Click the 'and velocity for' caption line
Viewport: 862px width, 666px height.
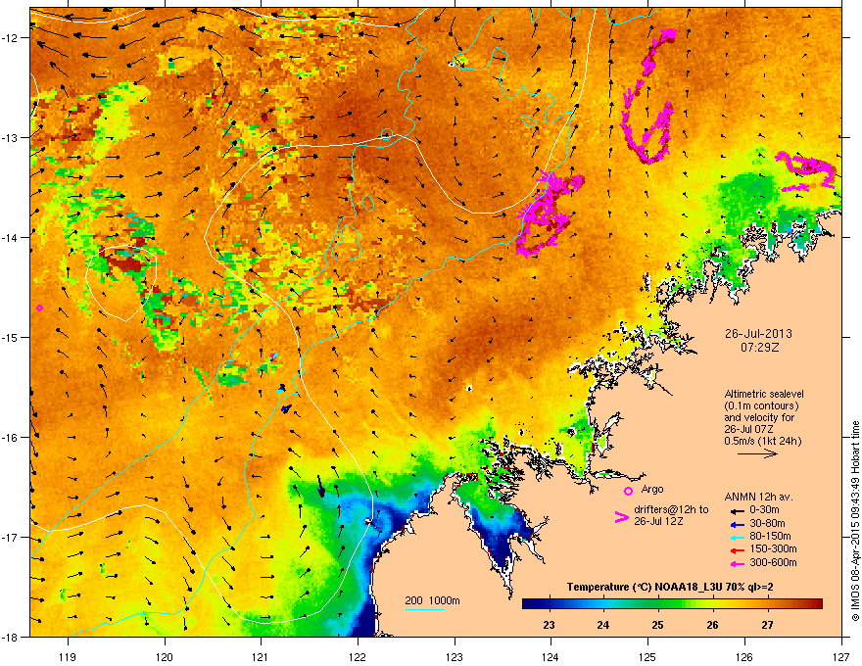pos(759,417)
